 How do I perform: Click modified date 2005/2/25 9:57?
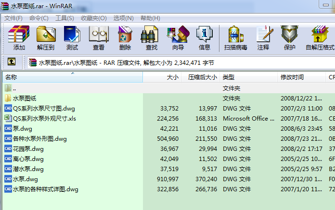coord(301,169)
